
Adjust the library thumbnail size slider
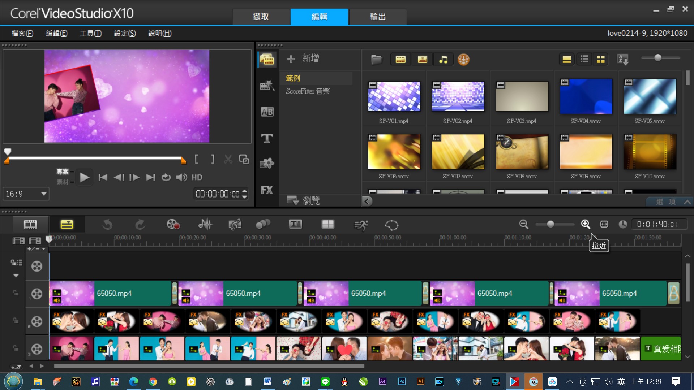tap(658, 58)
